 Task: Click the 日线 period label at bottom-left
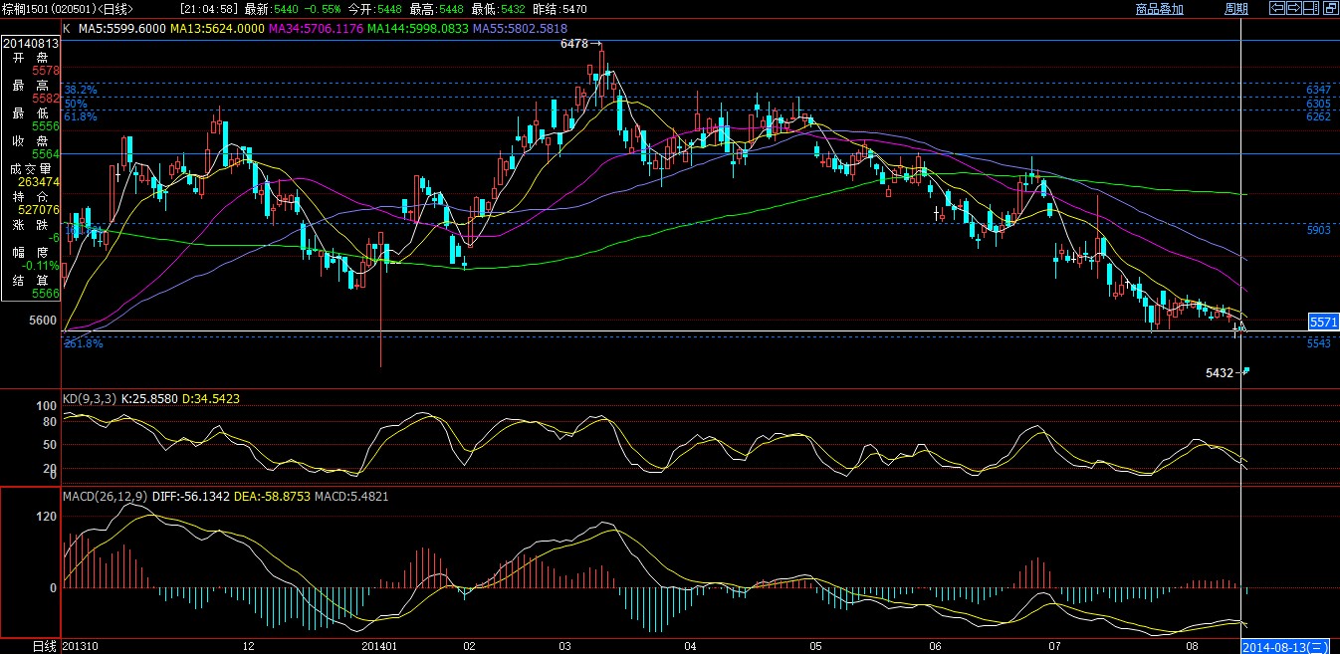(44, 646)
